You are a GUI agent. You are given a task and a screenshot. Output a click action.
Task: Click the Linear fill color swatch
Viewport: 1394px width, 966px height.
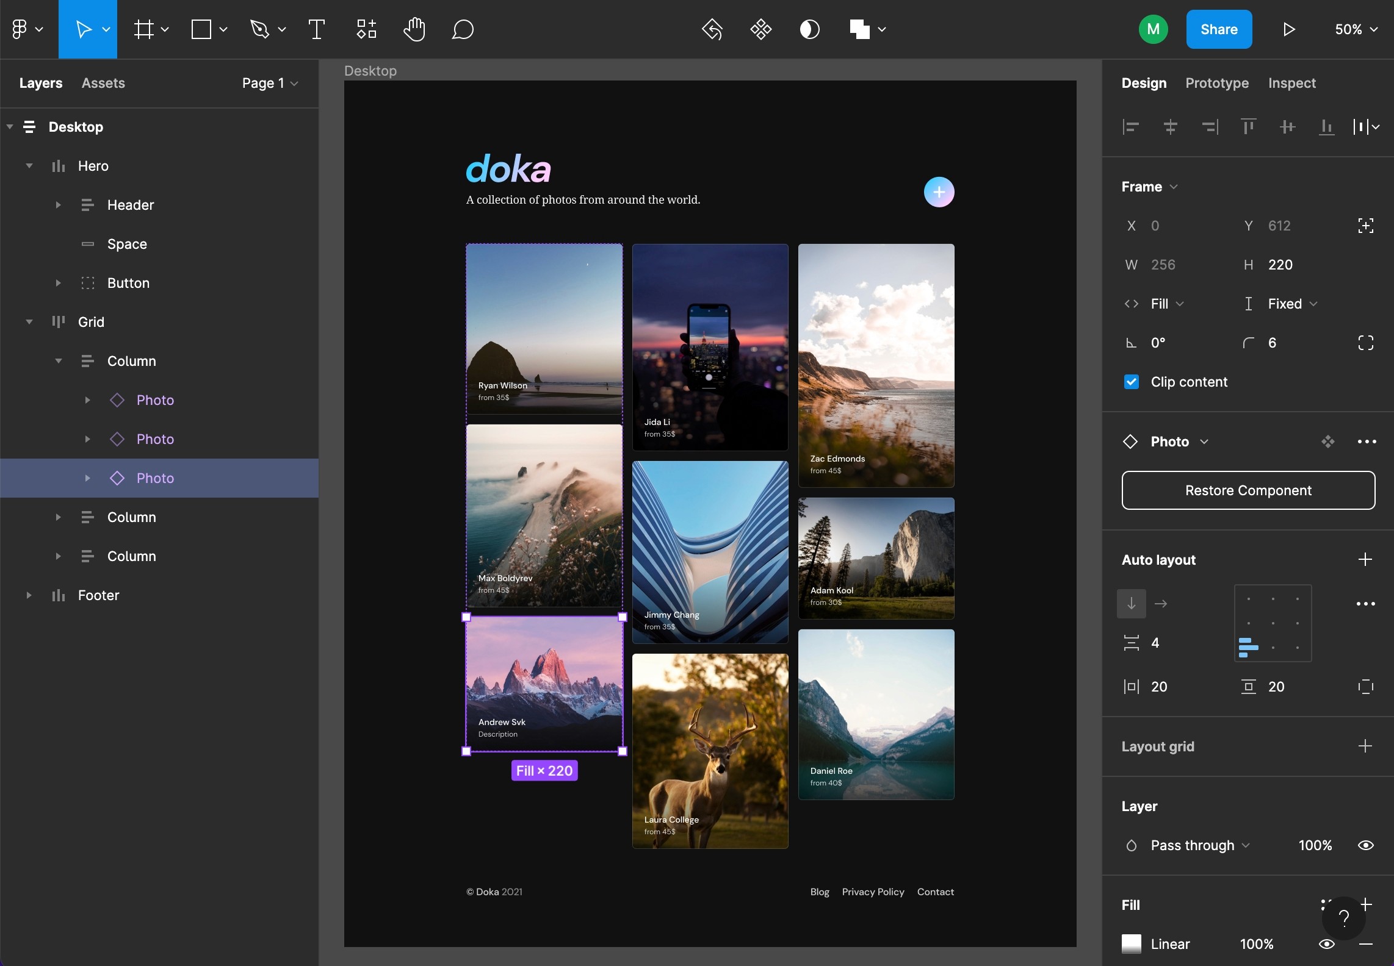tap(1132, 944)
